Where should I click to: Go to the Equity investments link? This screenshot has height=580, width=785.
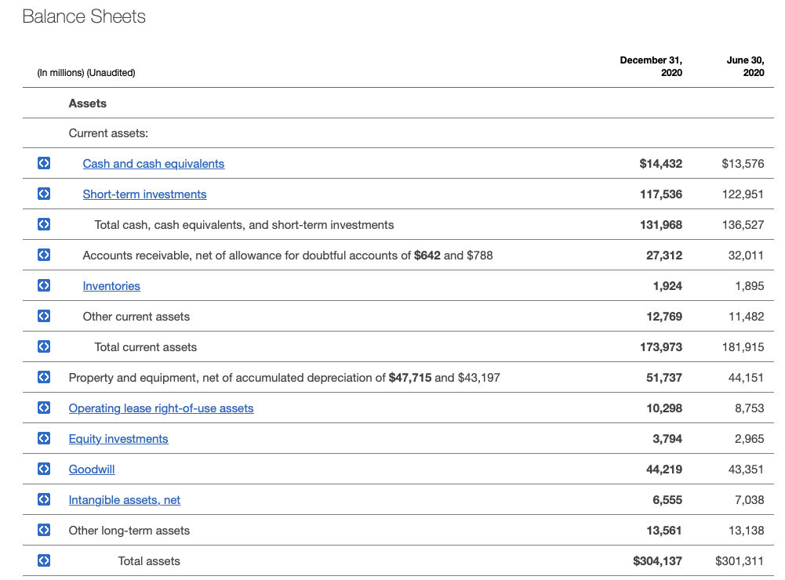click(118, 439)
